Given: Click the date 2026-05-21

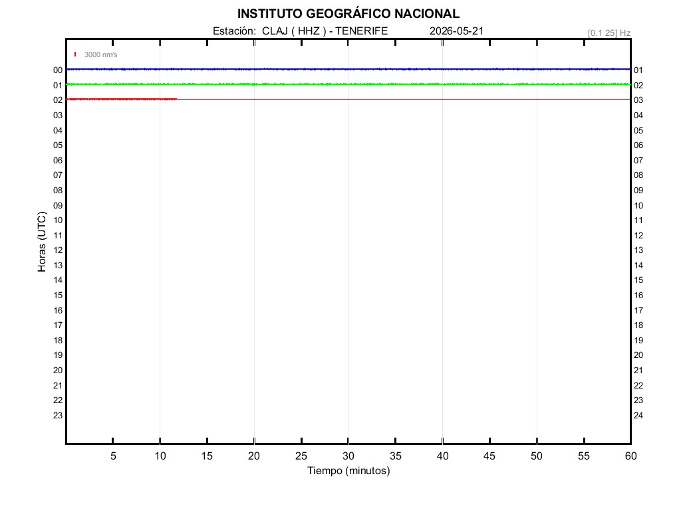Looking at the screenshot, I should (456, 31).
